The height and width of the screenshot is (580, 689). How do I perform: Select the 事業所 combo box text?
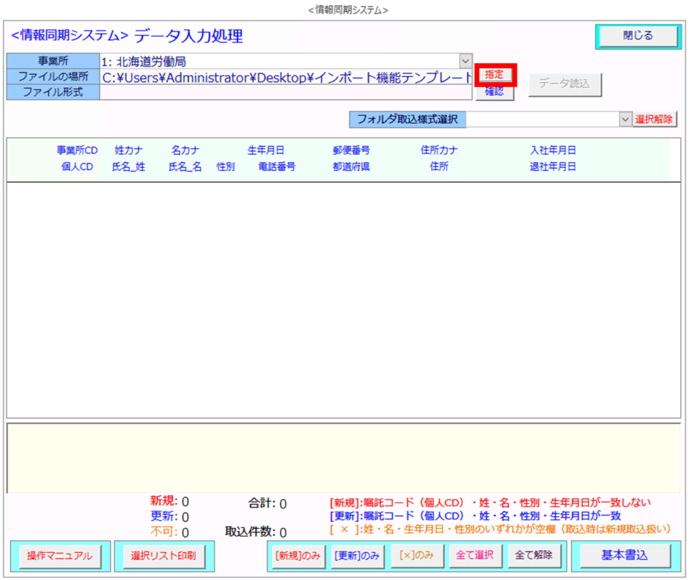[279, 61]
